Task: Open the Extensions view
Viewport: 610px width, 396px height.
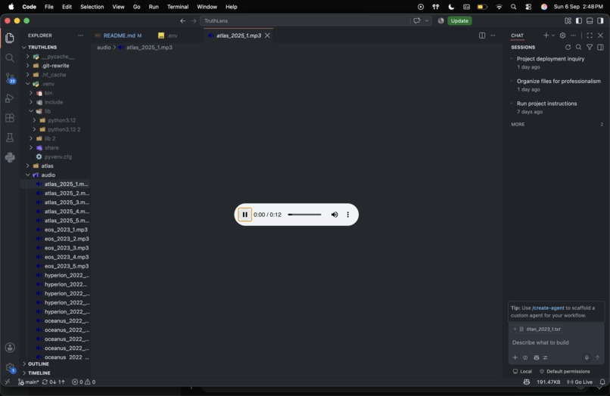Action: tap(10, 118)
